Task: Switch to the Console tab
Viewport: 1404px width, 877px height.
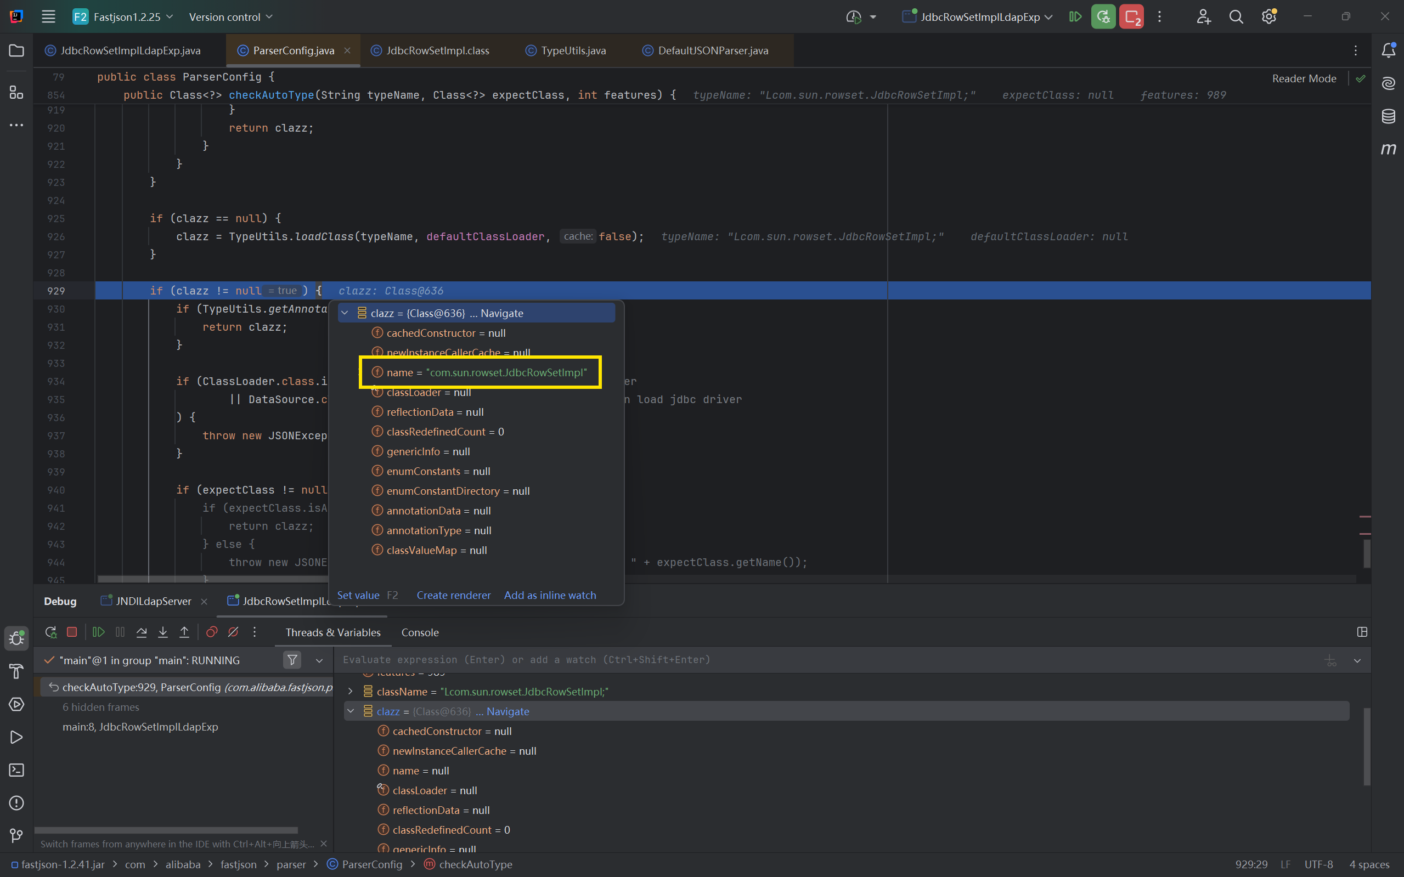Action: 420,632
